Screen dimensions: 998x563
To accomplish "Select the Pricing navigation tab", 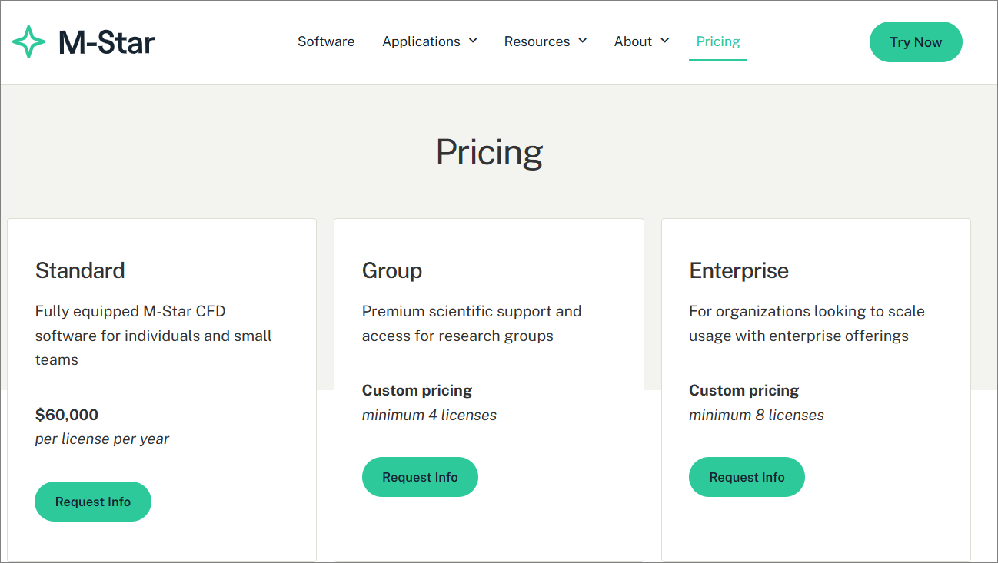I will pos(718,41).
